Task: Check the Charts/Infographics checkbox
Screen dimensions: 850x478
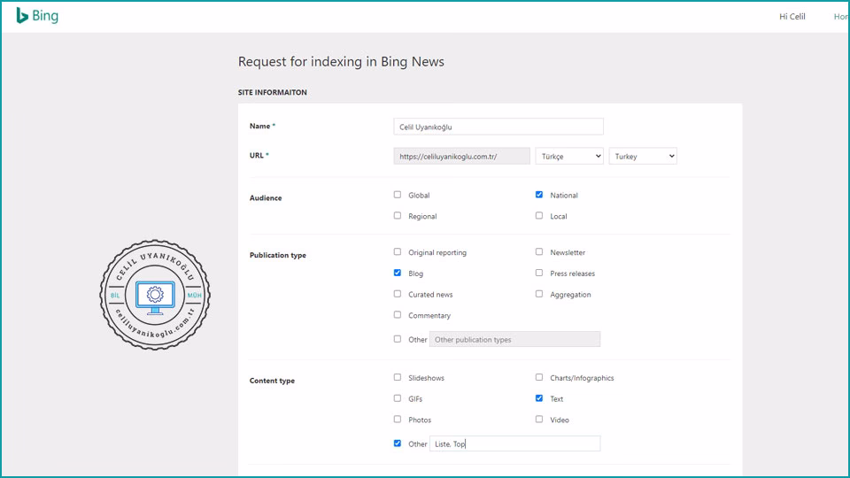Action: [x=539, y=377]
